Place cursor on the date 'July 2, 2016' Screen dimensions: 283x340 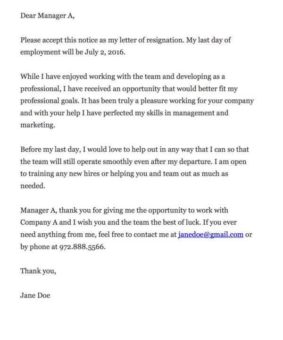105,52
